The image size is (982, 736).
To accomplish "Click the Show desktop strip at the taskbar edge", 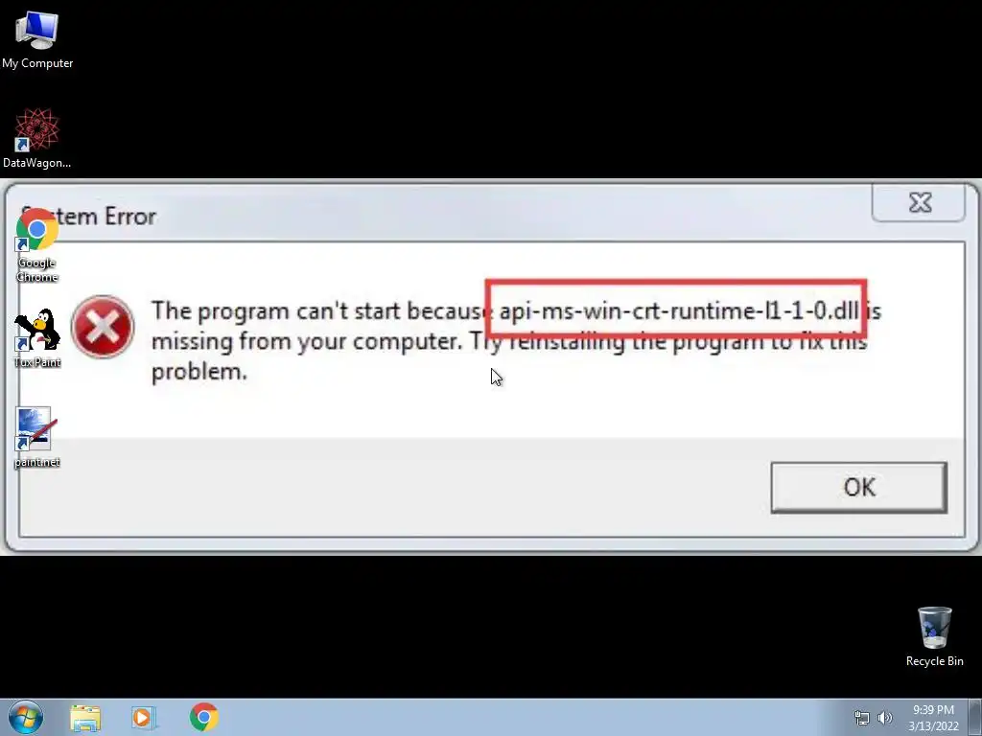I will coord(975,717).
